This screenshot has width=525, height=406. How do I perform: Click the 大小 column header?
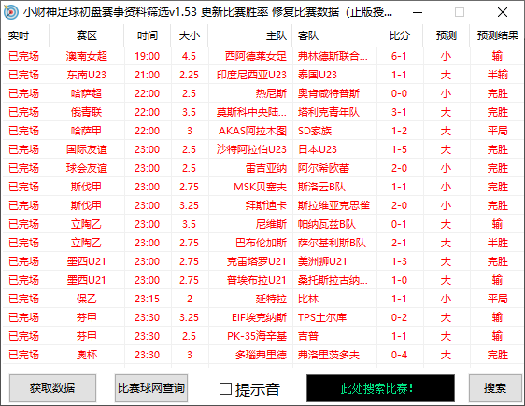(190, 35)
